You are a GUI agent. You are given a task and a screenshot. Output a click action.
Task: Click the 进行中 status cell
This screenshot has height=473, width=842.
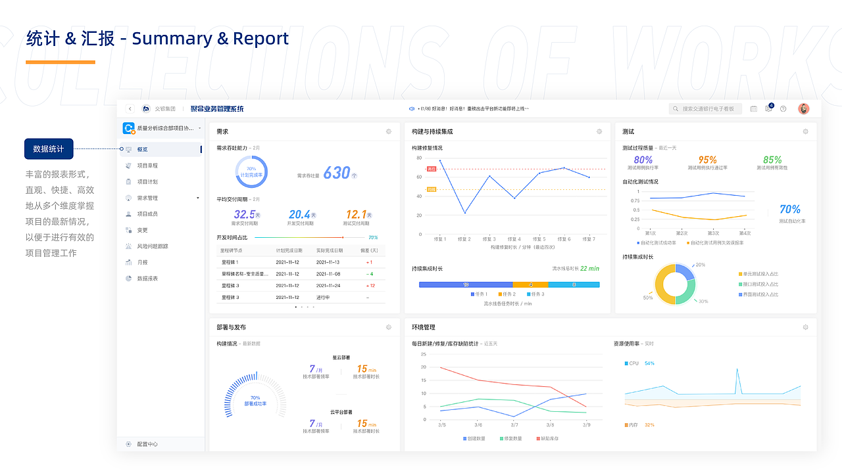323,298
